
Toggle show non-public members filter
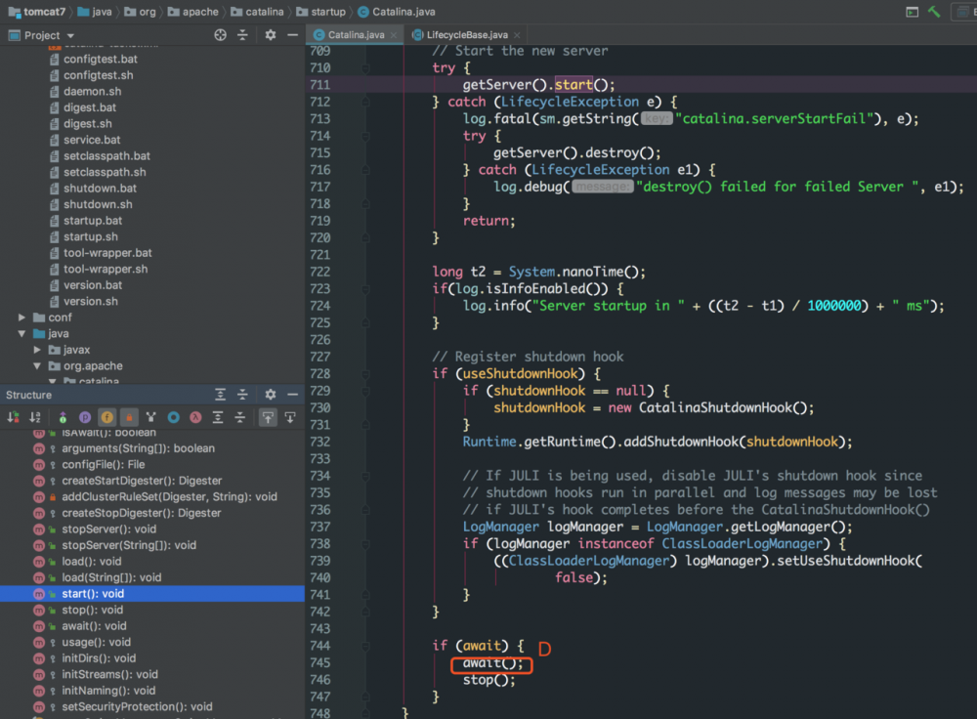[x=129, y=417]
